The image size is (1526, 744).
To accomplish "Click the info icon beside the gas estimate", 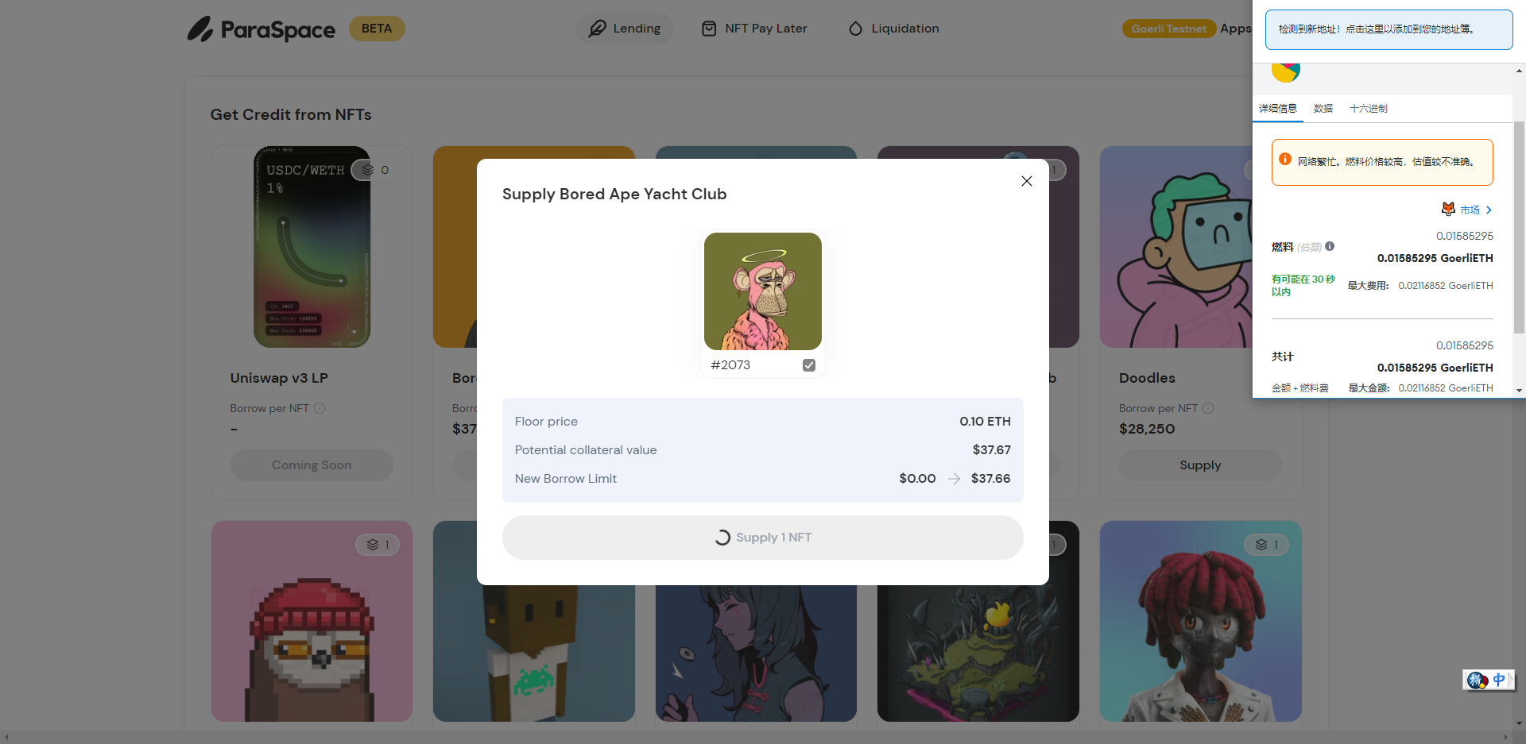I will point(1330,246).
